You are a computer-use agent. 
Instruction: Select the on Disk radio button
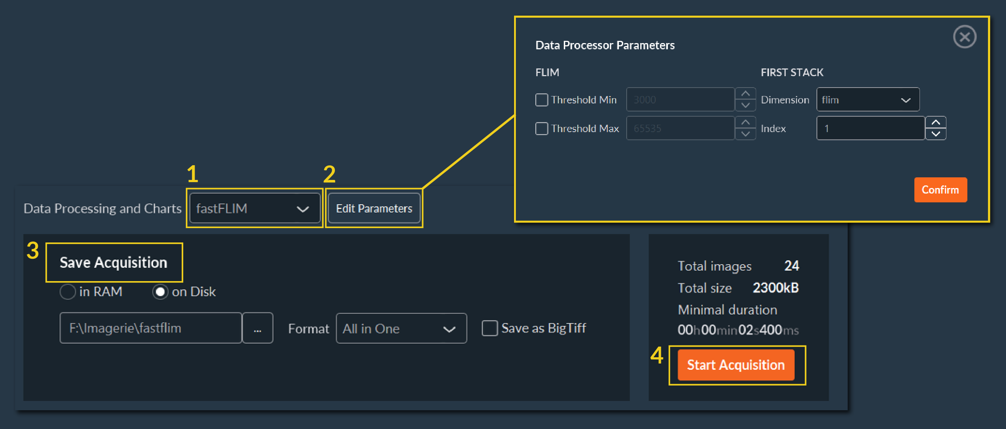coord(160,292)
